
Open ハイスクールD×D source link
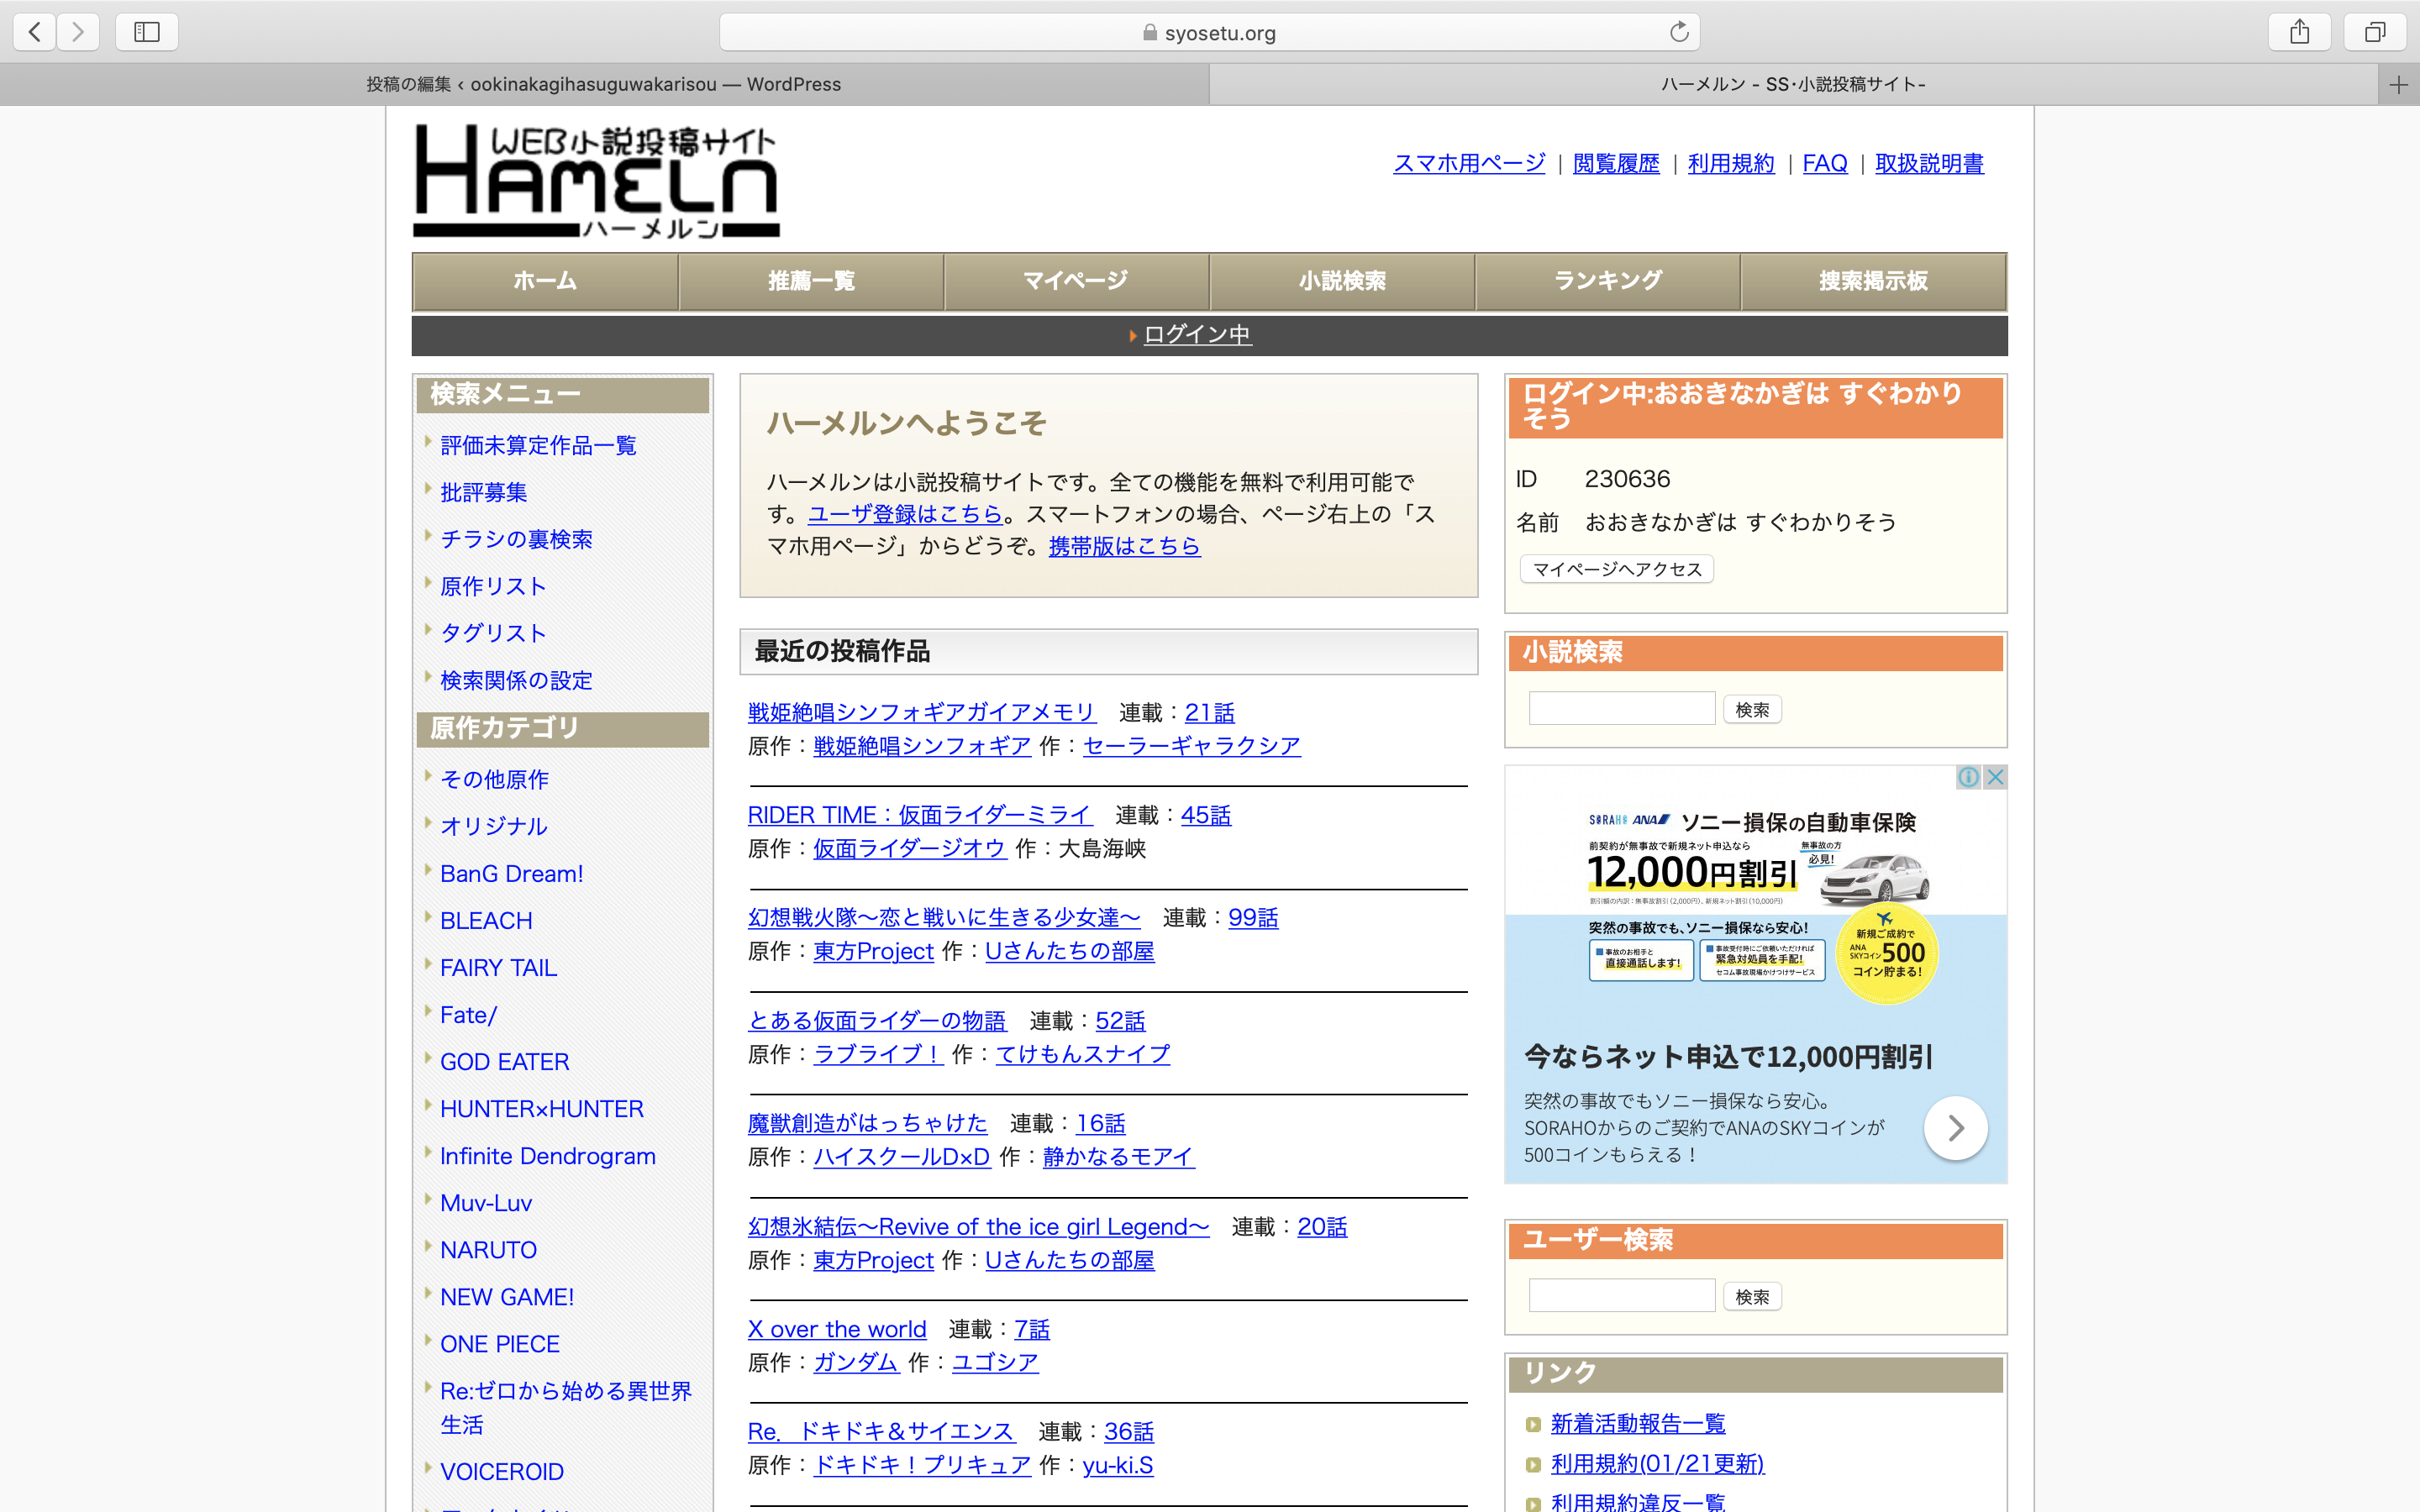point(901,1157)
